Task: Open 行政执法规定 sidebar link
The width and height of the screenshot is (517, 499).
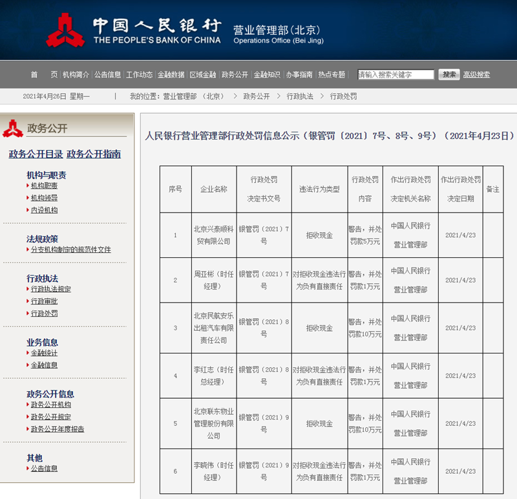Action: pyautogui.click(x=51, y=289)
